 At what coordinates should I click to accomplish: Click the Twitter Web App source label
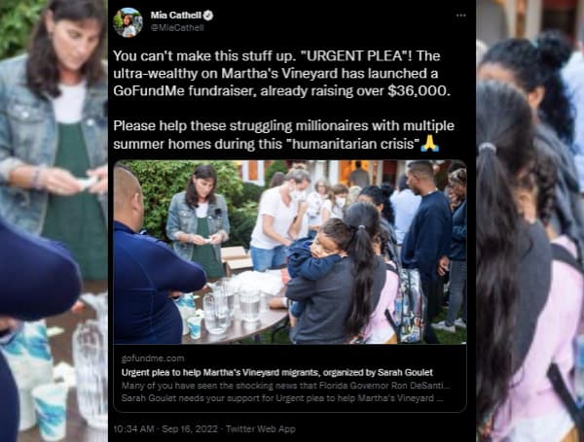(261, 429)
